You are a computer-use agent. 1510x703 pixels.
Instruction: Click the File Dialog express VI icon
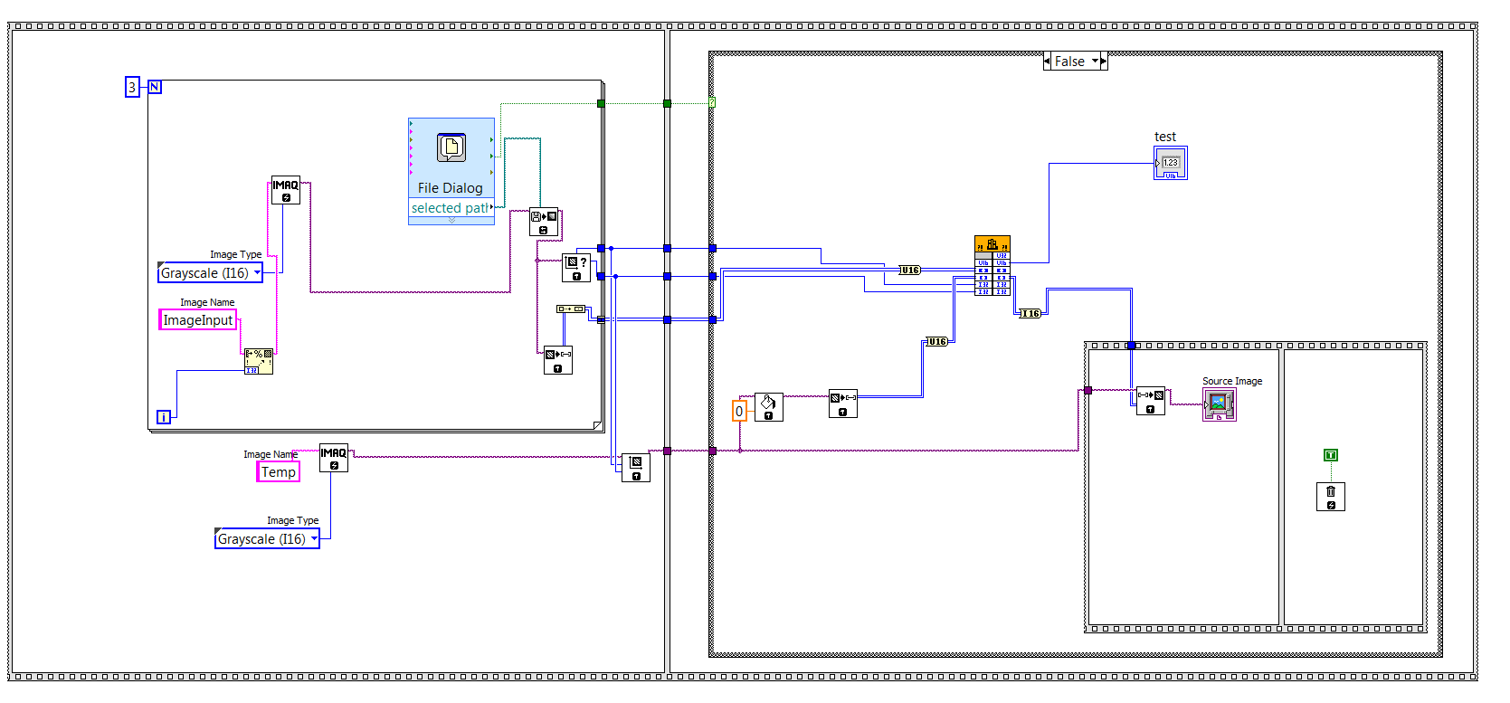point(451,147)
